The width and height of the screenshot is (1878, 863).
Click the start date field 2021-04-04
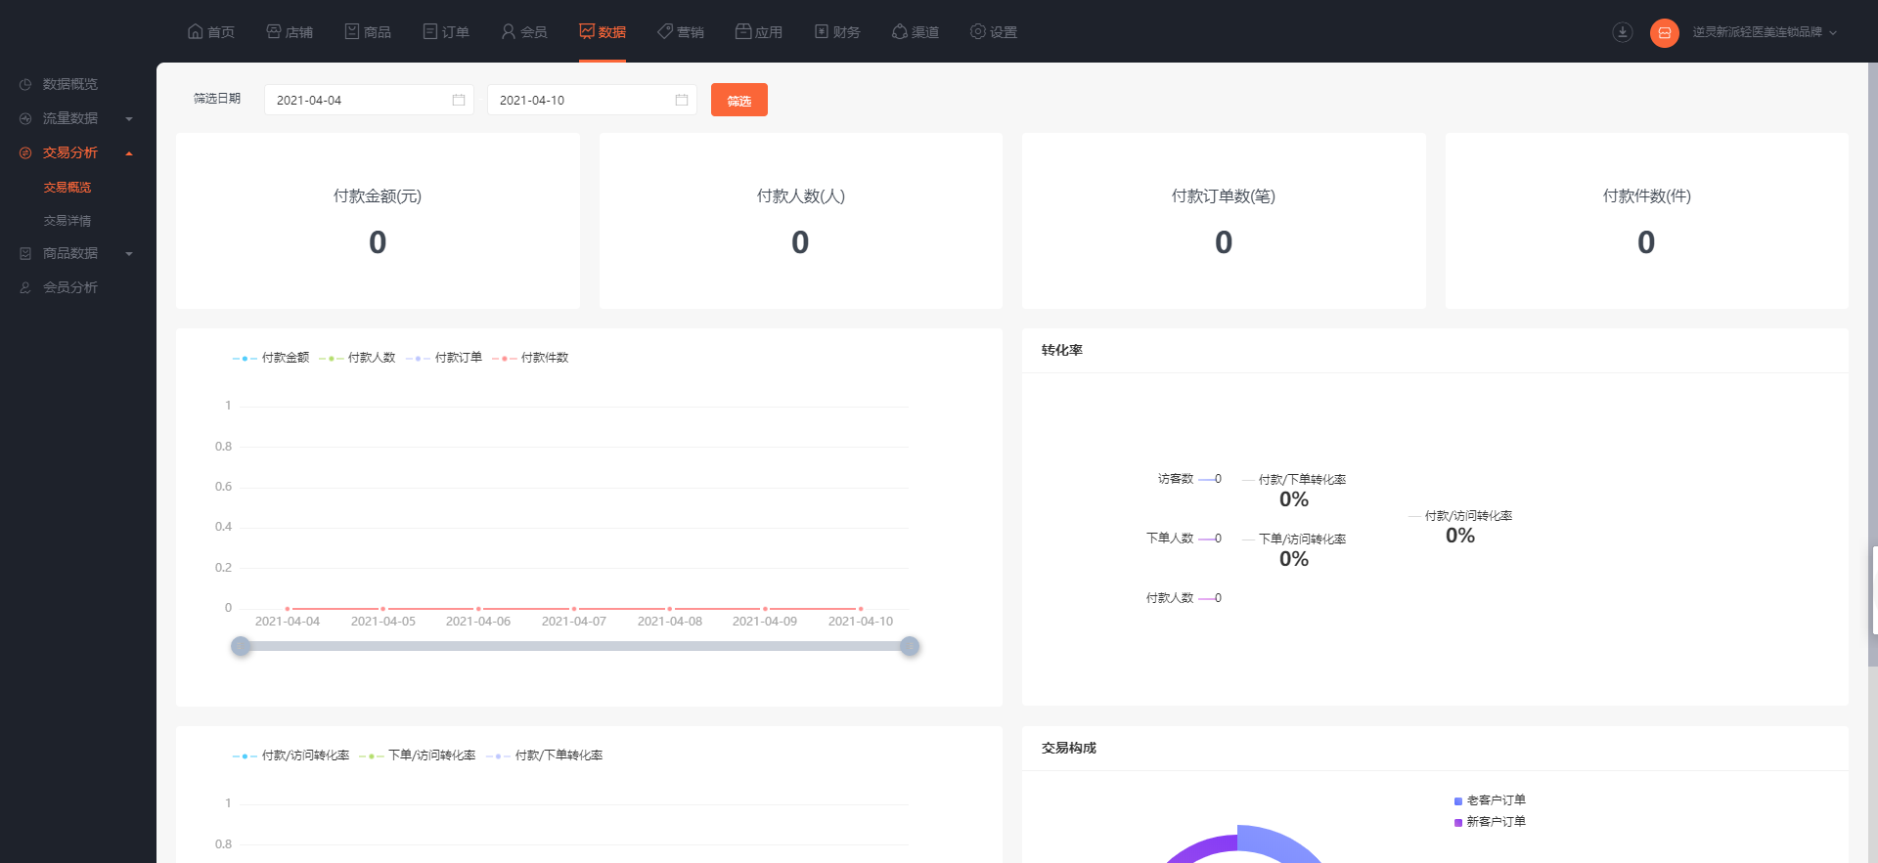point(369,100)
